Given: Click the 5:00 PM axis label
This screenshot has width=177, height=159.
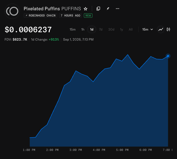Looking at the screenshot, I should [122, 150].
